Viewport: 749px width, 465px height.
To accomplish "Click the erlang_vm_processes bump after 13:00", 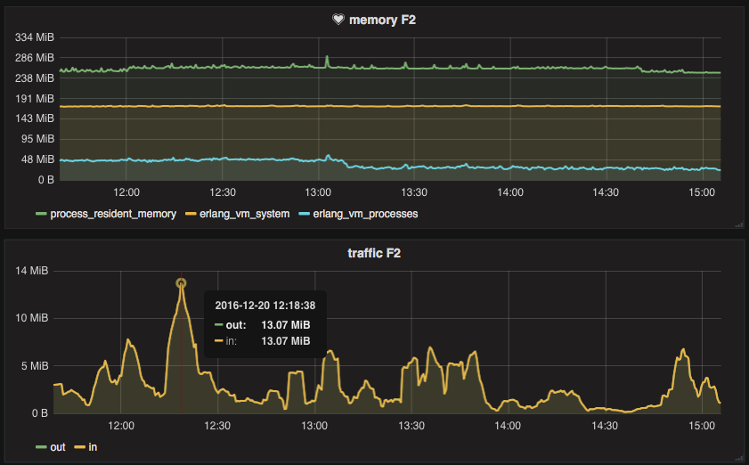I will click(x=328, y=156).
